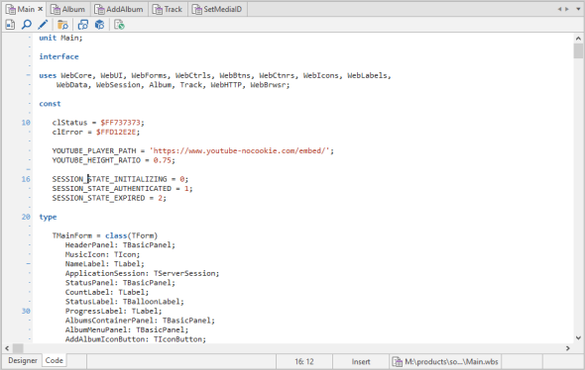Click the 'StatusLabel: TBalloonLabel;' line
Image resolution: width=585 pixels, height=370 pixels.
click(125, 302)
